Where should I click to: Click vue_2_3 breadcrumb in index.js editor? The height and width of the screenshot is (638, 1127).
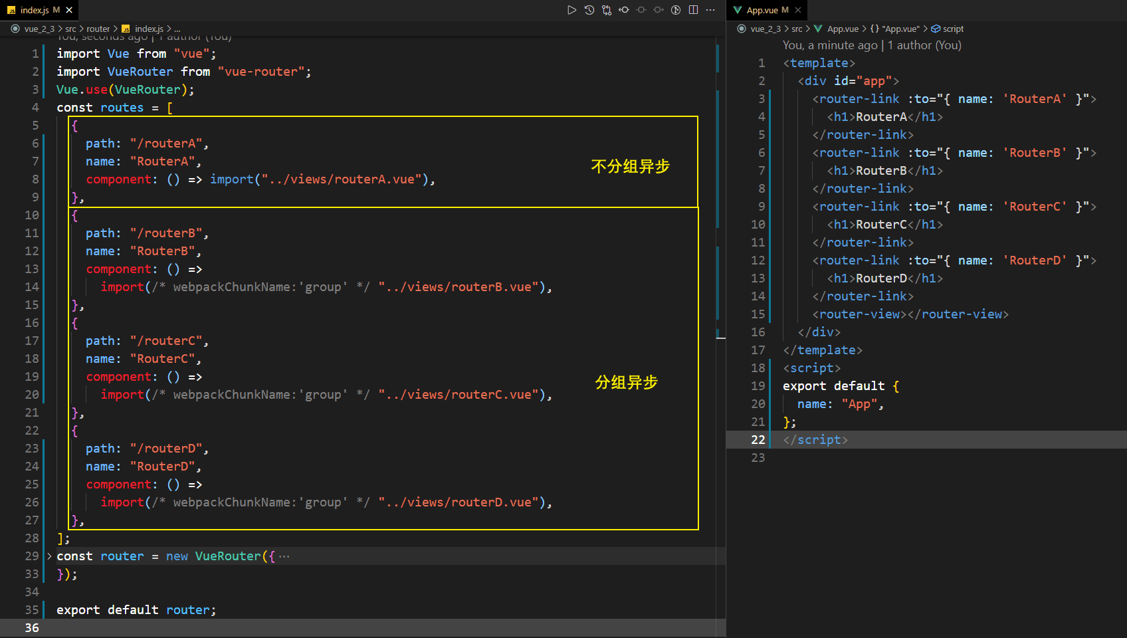pos(39,29)
